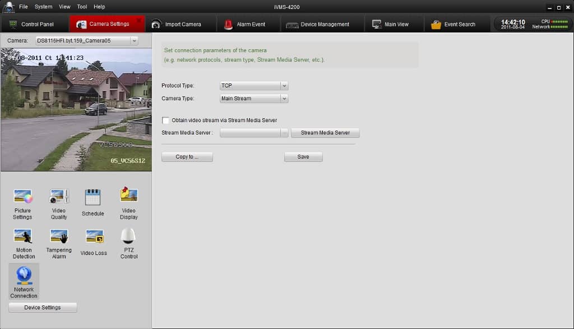Click the Save button
The width and height of the screenshot is (574, 329).
pyautogui.click(x=303, y=157)
